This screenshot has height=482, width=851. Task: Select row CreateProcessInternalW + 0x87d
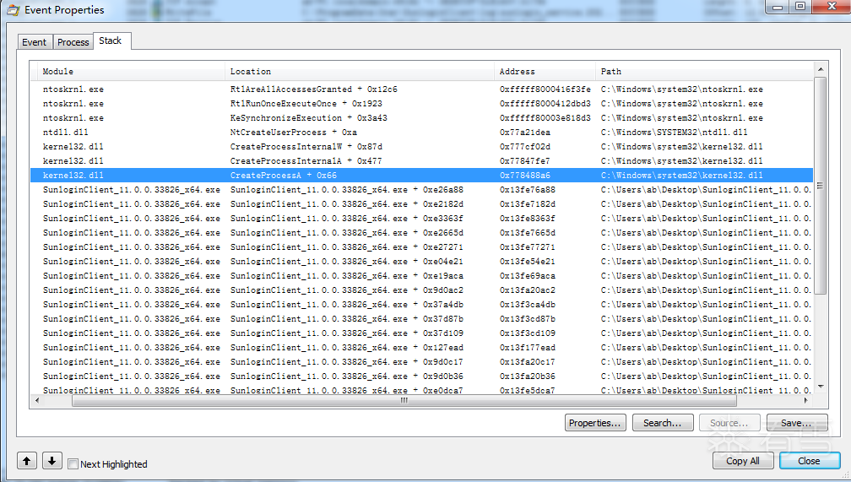(x=422, y=147)
